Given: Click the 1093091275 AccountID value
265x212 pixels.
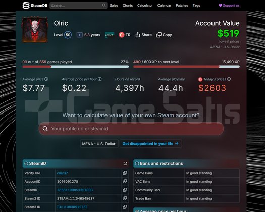Looking at the screenshot, I should (68, 182).
